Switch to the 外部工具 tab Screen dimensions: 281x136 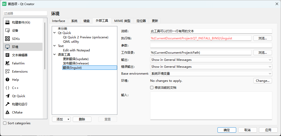pos(102,21)
